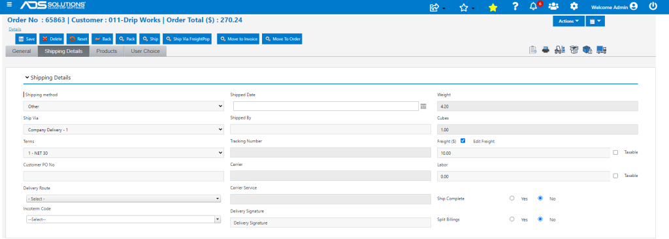
Task: Click the order header title text
Action: [x=125, y=20]
